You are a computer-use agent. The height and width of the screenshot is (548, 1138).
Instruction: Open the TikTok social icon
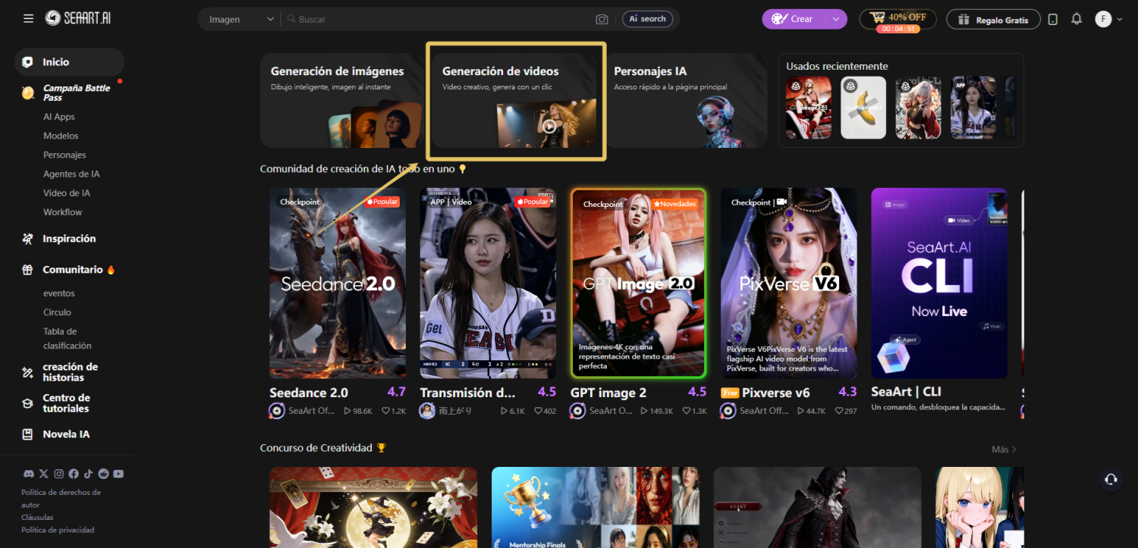click(89, 474)
